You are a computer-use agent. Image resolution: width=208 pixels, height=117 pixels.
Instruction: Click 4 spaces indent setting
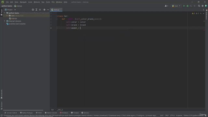[x=179, y=116]
